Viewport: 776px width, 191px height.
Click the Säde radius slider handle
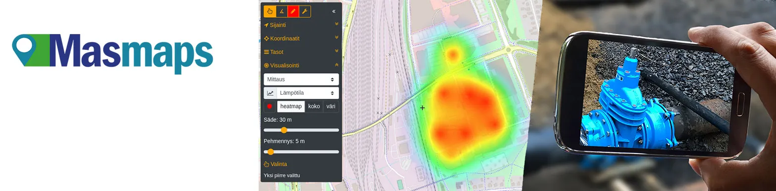284,130
